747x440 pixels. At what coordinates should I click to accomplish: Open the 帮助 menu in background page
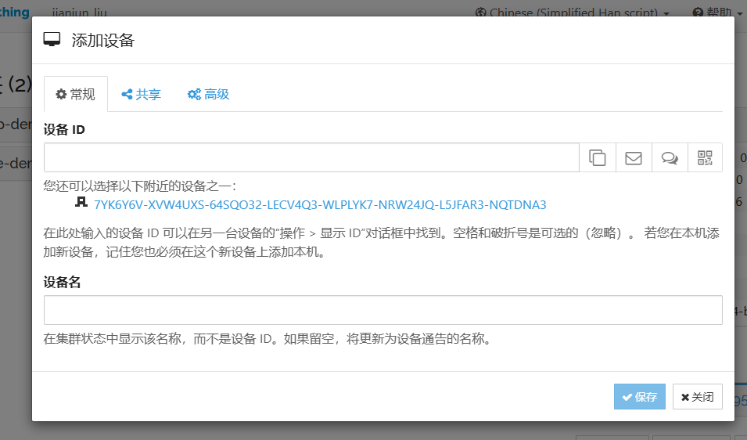click(717, 13)
